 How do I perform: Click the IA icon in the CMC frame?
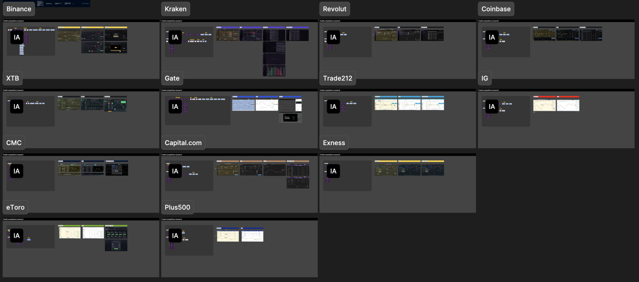[17, 171]
